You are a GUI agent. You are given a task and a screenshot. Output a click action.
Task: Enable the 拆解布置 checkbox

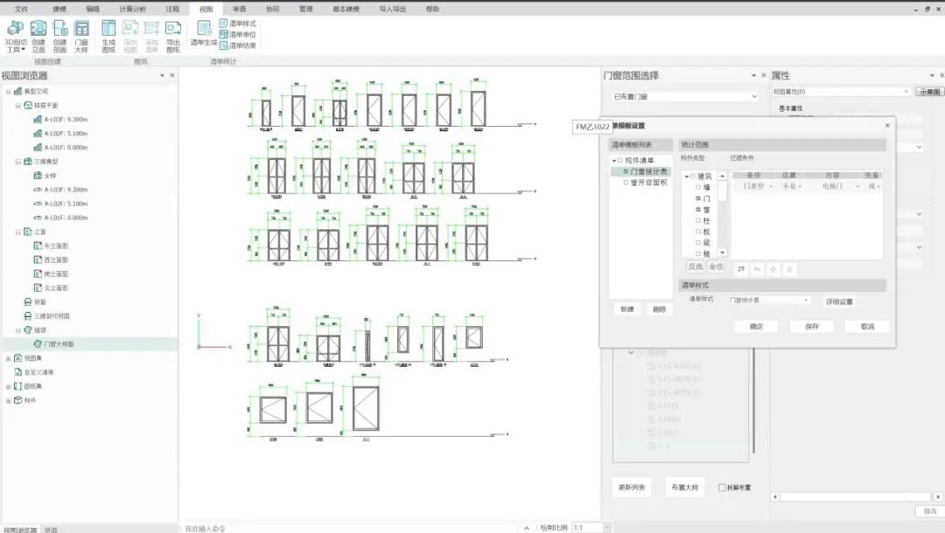pyautogui.click(x=722, y=488)
